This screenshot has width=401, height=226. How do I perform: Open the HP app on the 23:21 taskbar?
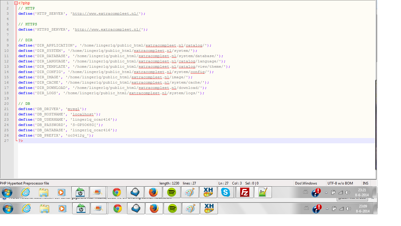coord(80,192)
